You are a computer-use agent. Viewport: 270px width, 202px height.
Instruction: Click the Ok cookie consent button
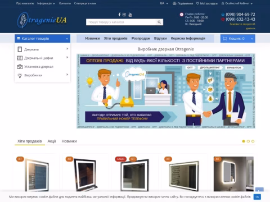(257, 197)
